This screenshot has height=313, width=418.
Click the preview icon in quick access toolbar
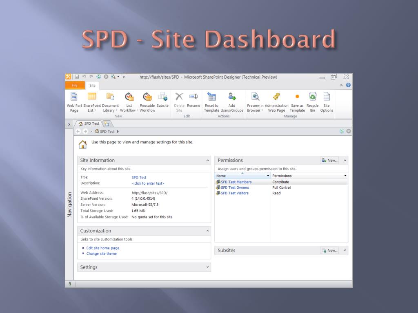(113, 77)
